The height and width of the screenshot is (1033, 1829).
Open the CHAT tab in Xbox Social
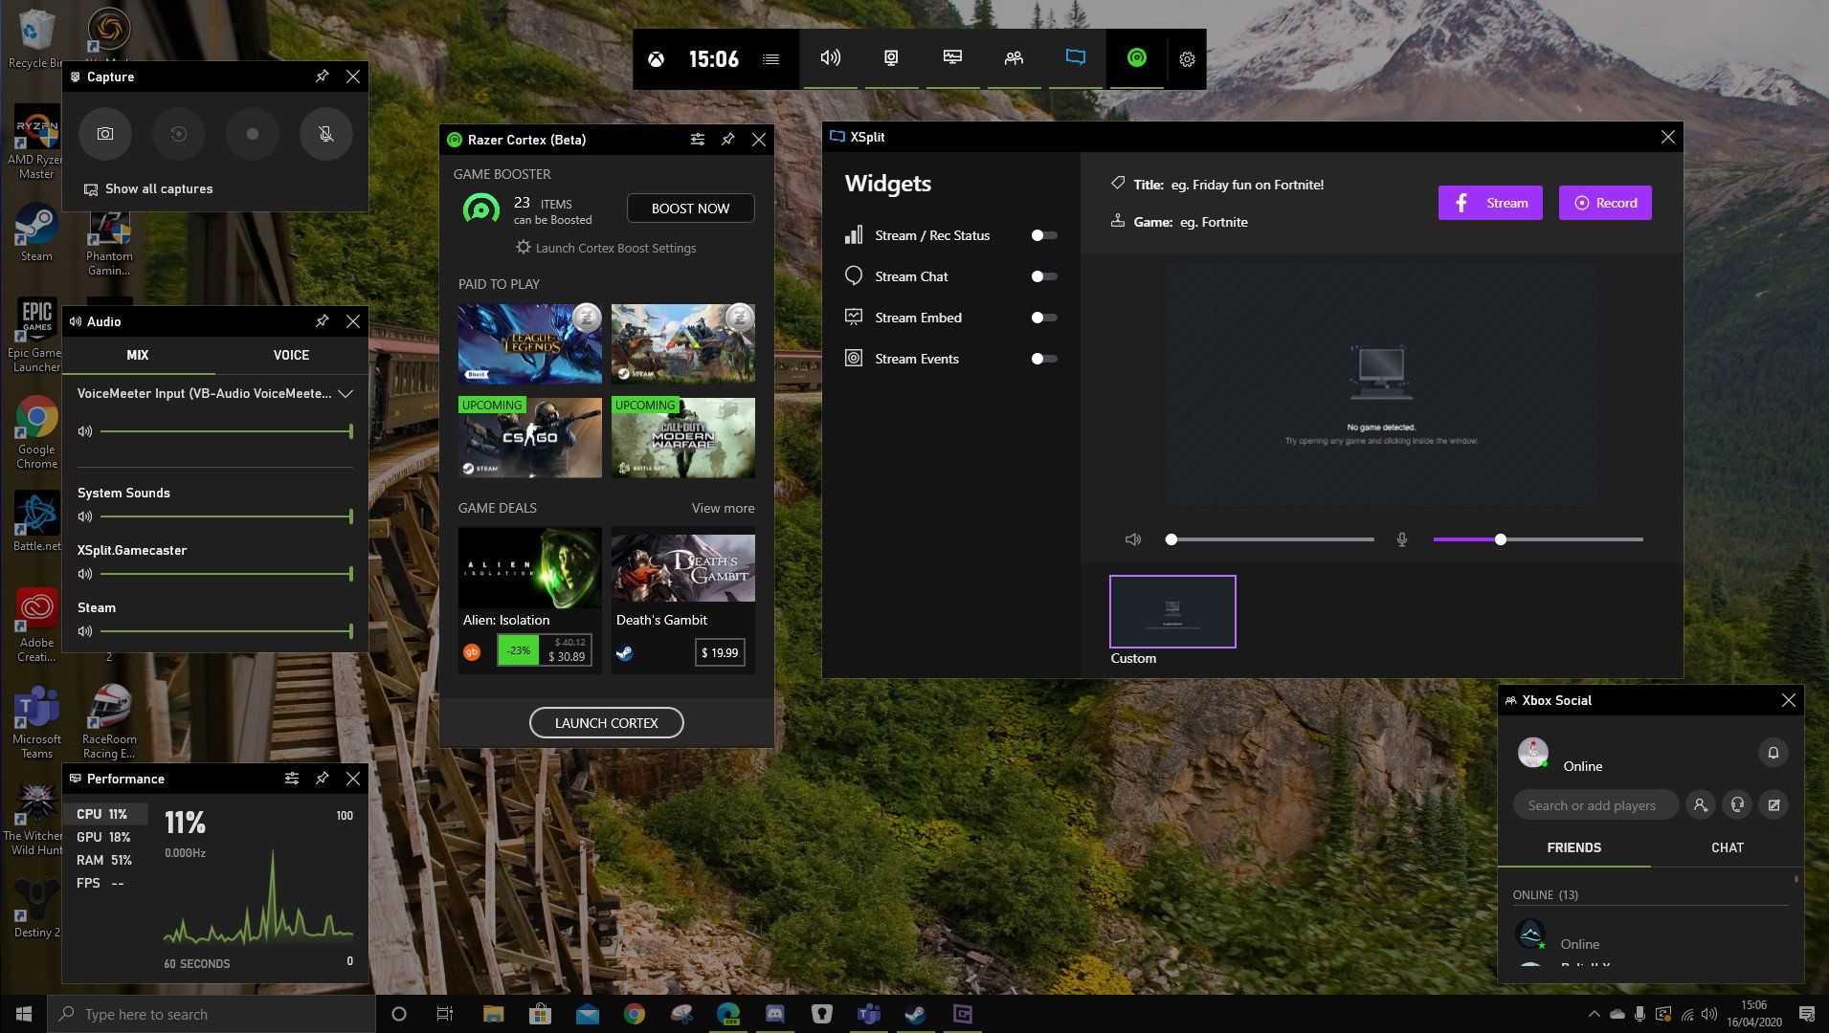point(1727,847)
